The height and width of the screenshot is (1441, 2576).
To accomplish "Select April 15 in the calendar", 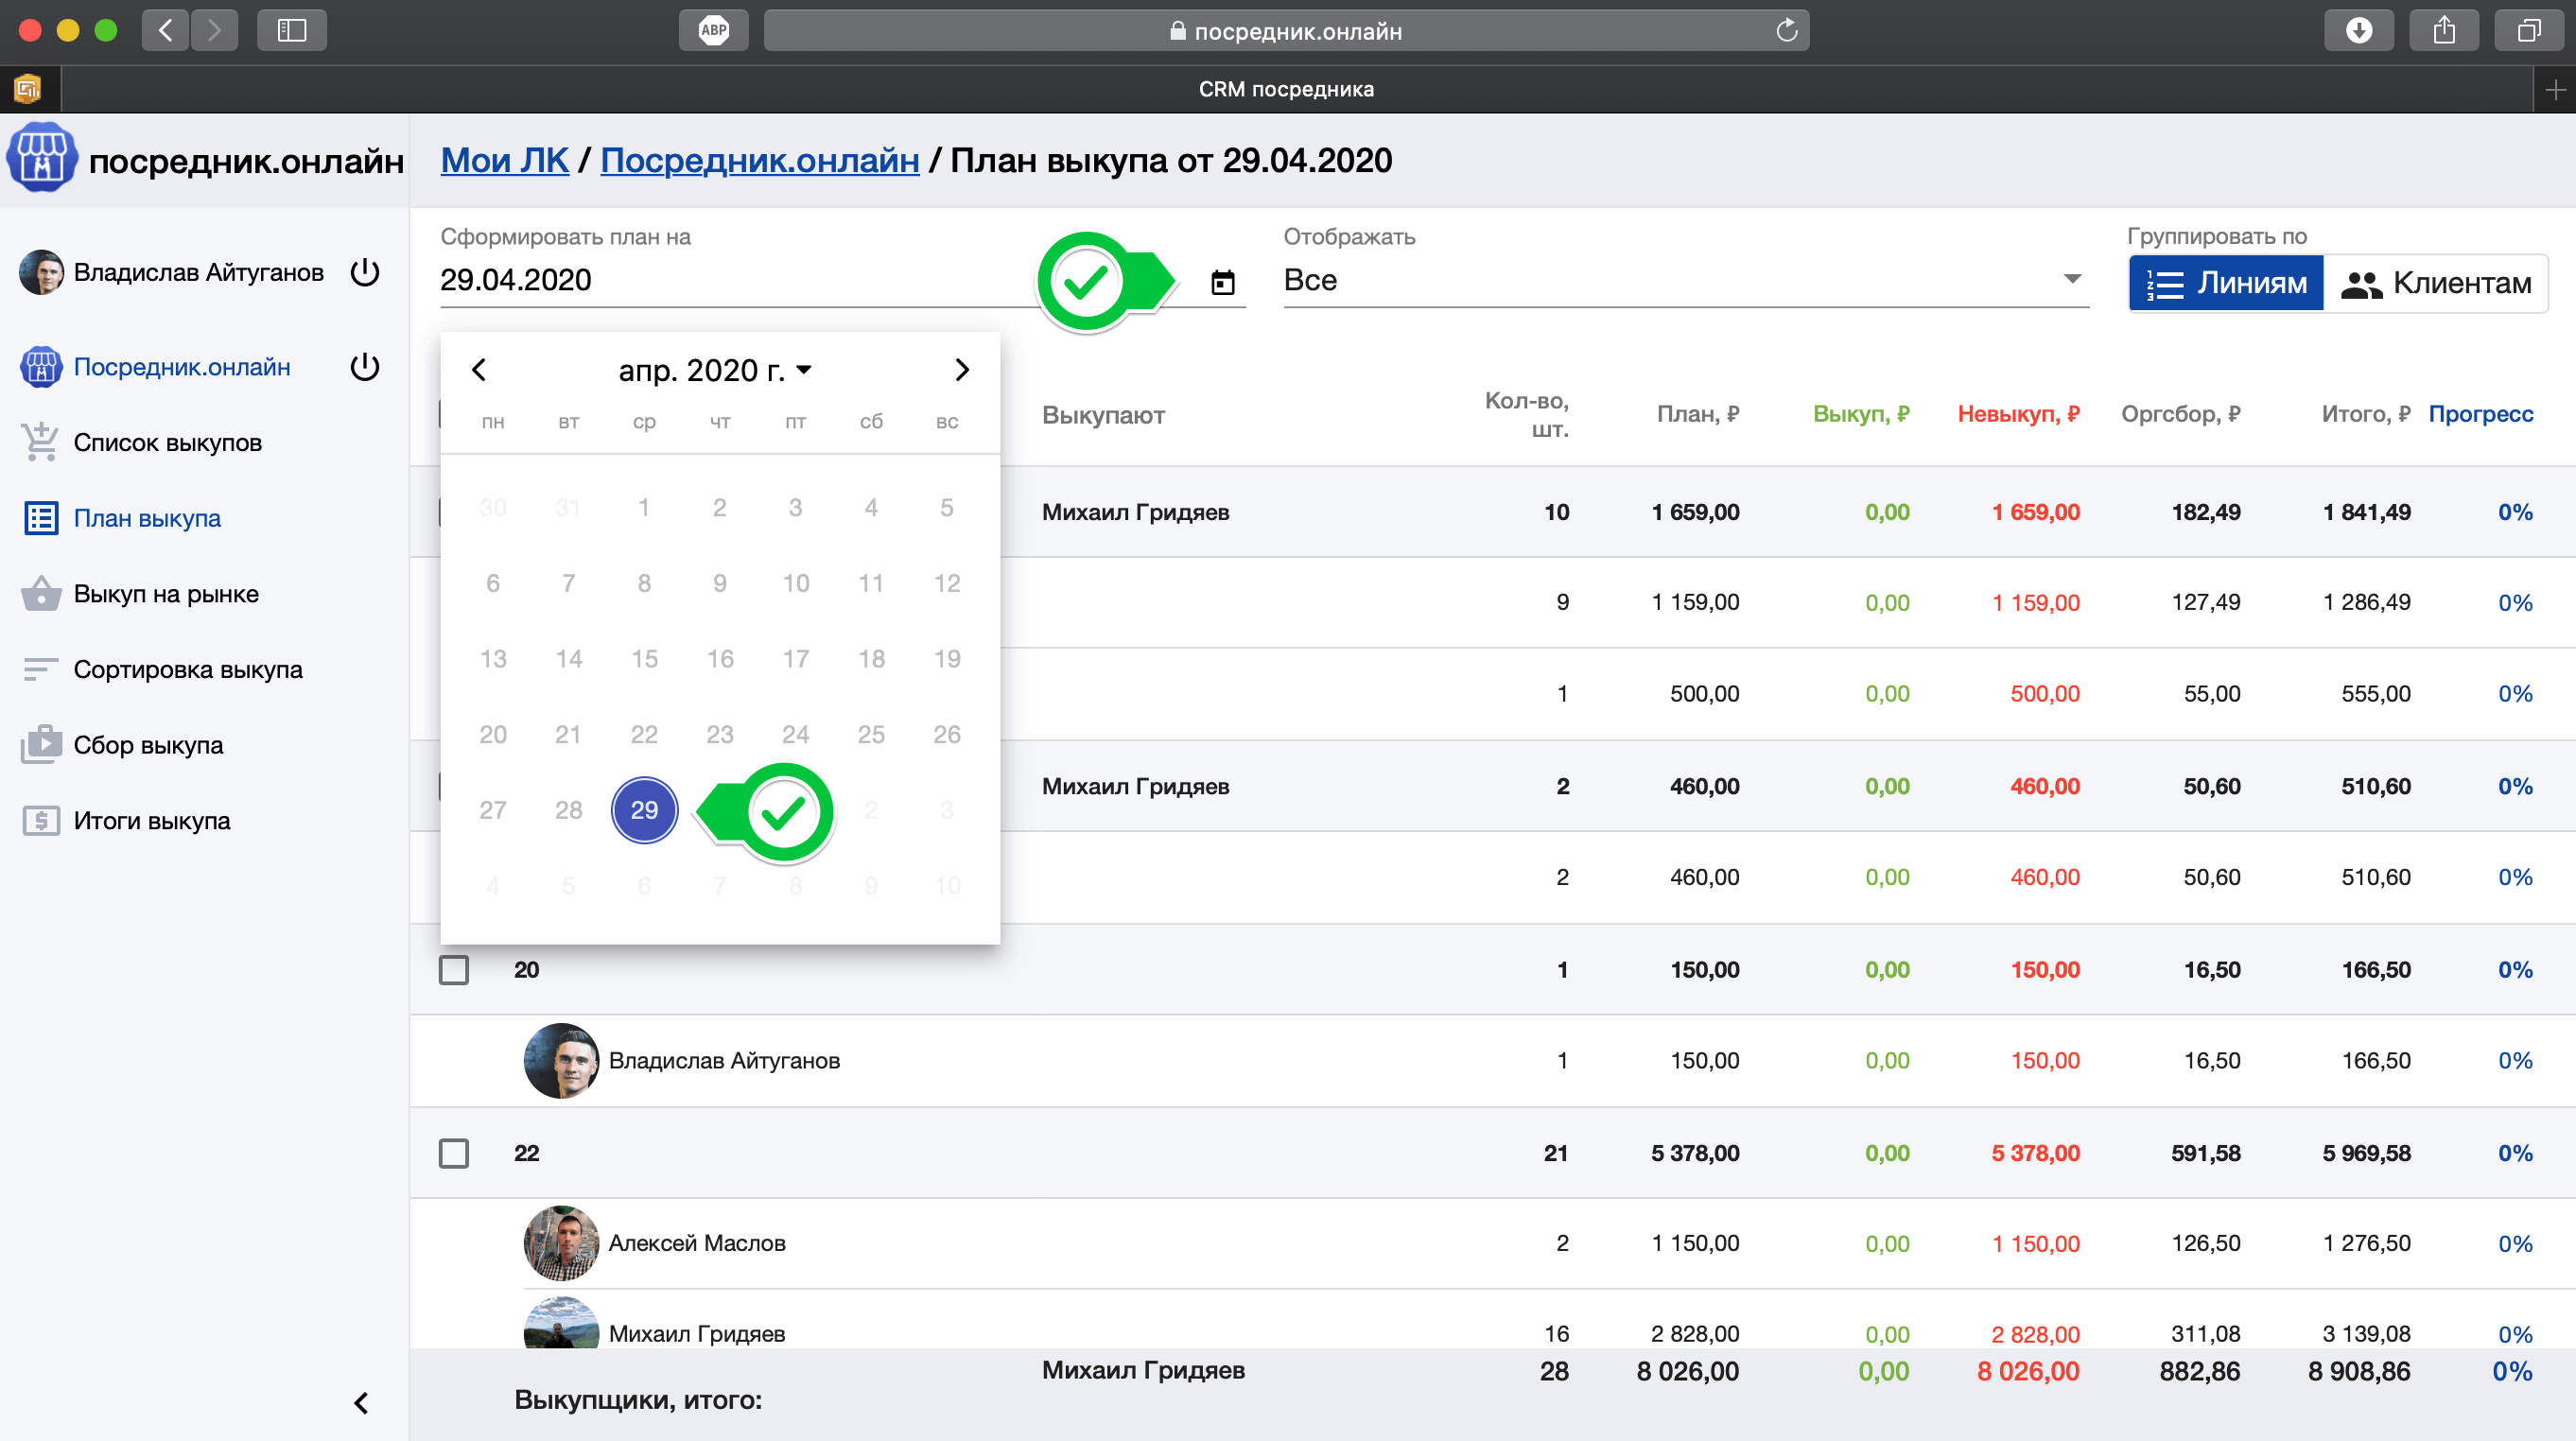I will click(644, 659).
